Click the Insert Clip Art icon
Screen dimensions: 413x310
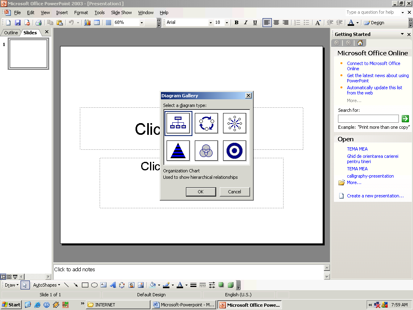(x=131, y=285)
